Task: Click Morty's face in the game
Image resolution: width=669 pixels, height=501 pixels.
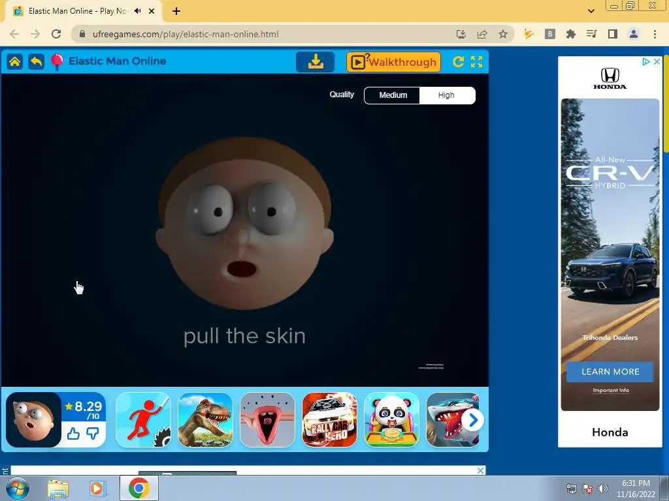Action: (244, 224)
